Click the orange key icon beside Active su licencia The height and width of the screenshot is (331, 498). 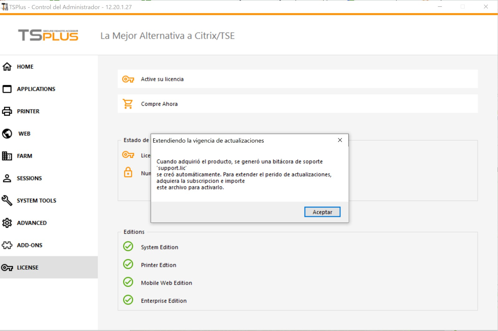click(128, 79)
